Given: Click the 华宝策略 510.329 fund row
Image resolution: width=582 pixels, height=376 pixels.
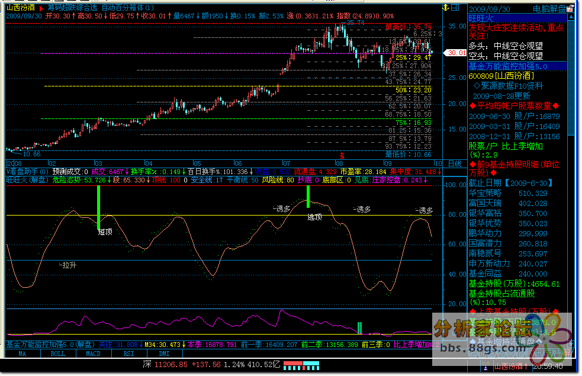Looking at the screenshot, I should coord(508,193).
